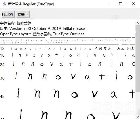The height and width of the screenshot is (119, 140).
Task: Close the 新叶莹体 font preview window
Action: point(134,4)
